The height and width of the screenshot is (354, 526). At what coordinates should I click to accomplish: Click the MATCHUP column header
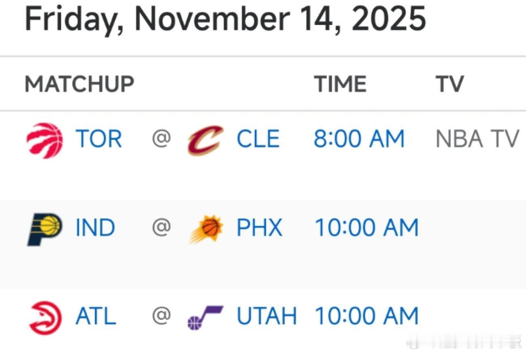[79, 84]
